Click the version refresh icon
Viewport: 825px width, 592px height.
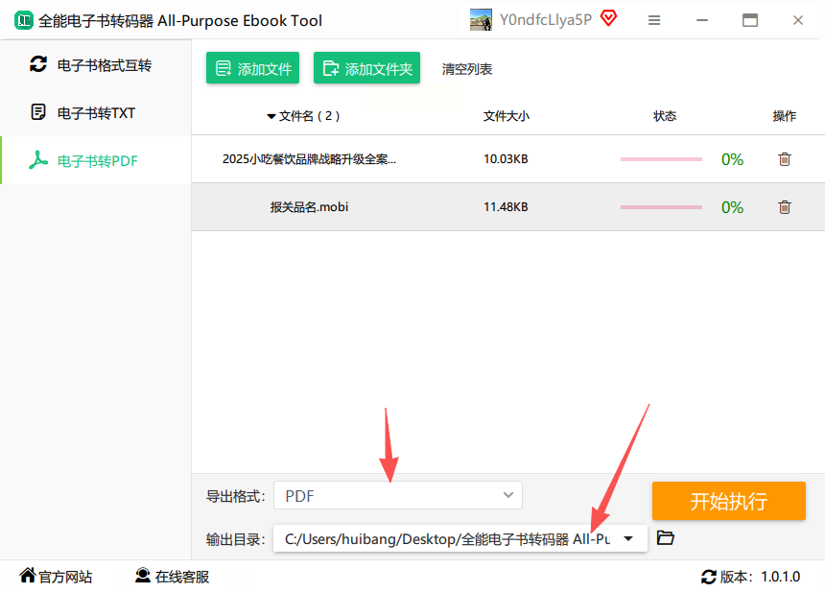(708, 577)
